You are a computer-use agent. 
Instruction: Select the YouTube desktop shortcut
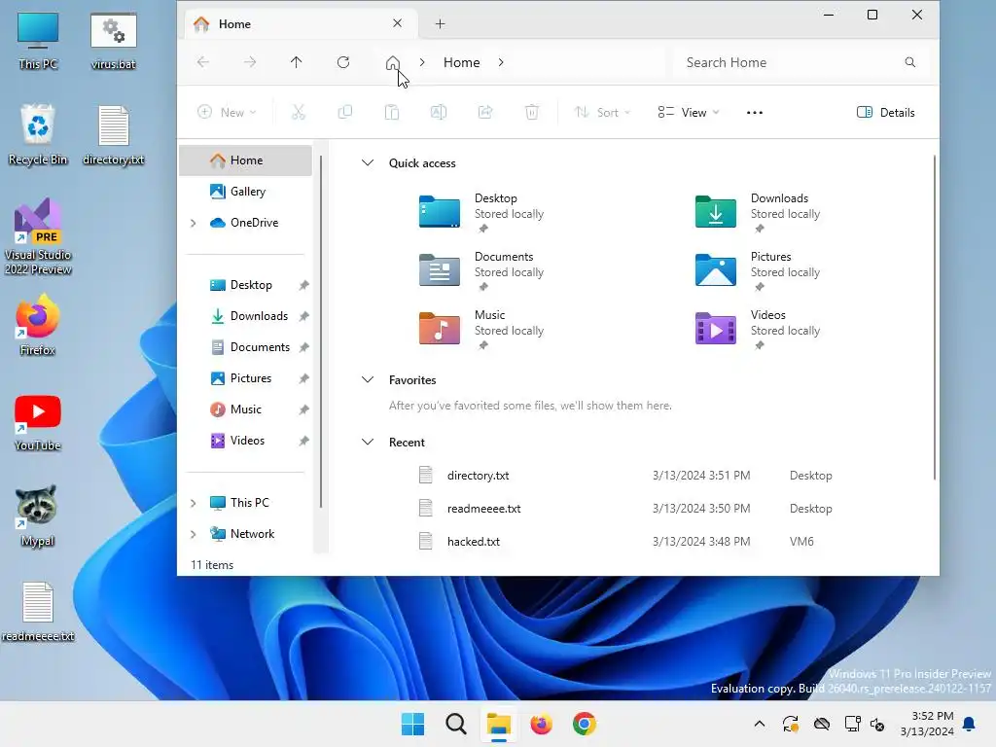coord(38,422)
